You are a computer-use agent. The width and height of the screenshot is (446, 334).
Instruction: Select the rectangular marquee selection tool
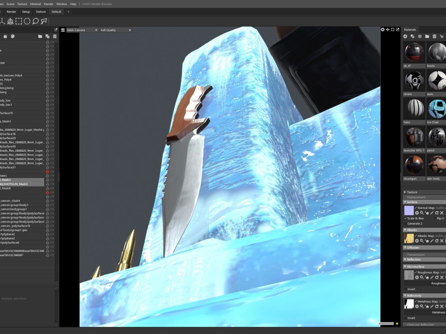coord(19,21)
